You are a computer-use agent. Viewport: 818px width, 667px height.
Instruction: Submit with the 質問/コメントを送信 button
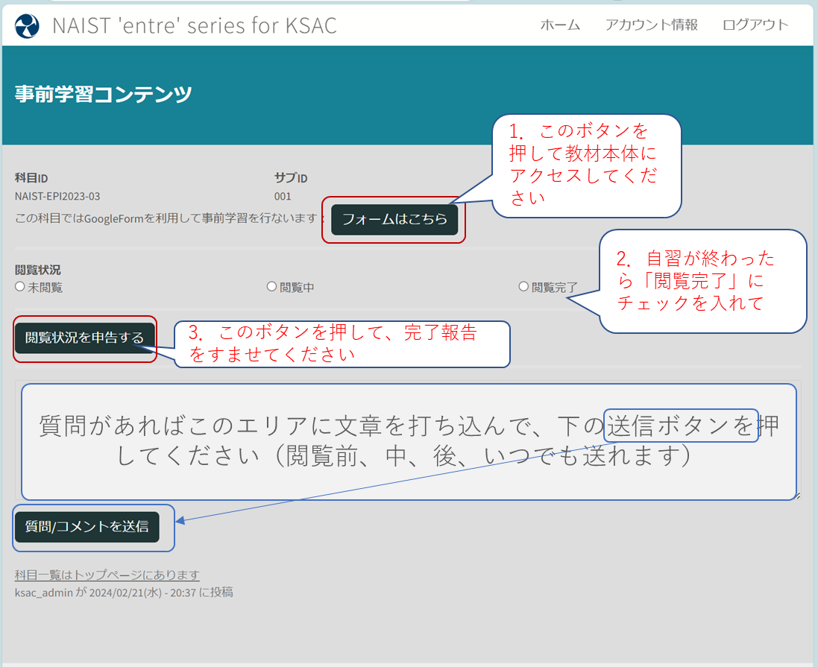pyautogui.click(x=87, y=527)
